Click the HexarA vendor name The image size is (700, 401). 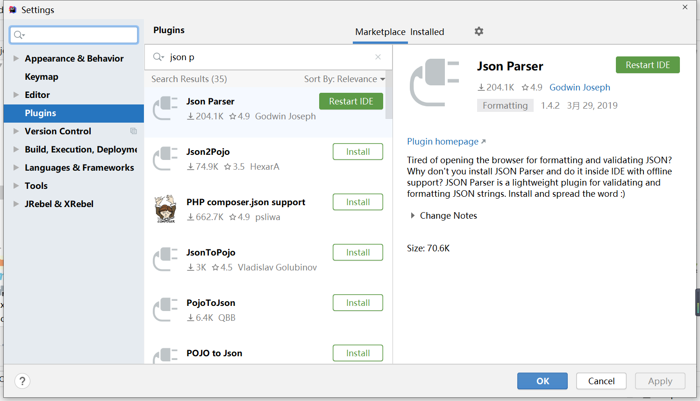point(264,166)
